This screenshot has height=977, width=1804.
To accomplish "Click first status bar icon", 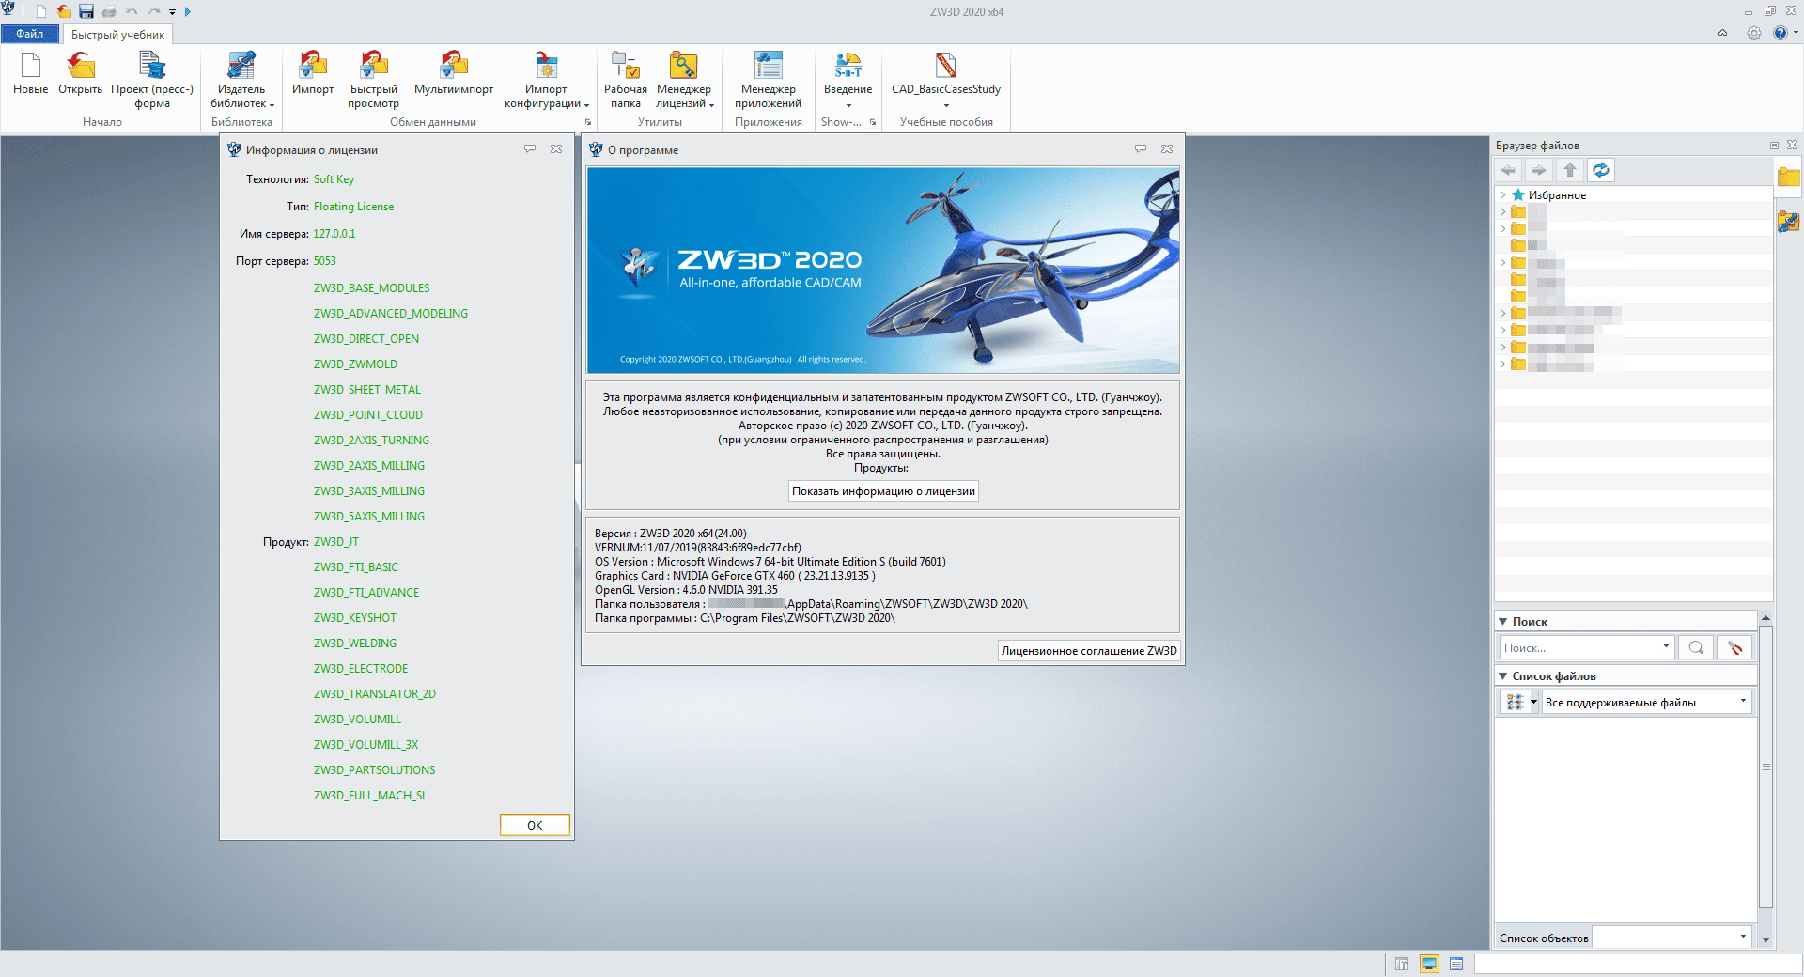I will pyautogui.click(x=1402, y=964).
